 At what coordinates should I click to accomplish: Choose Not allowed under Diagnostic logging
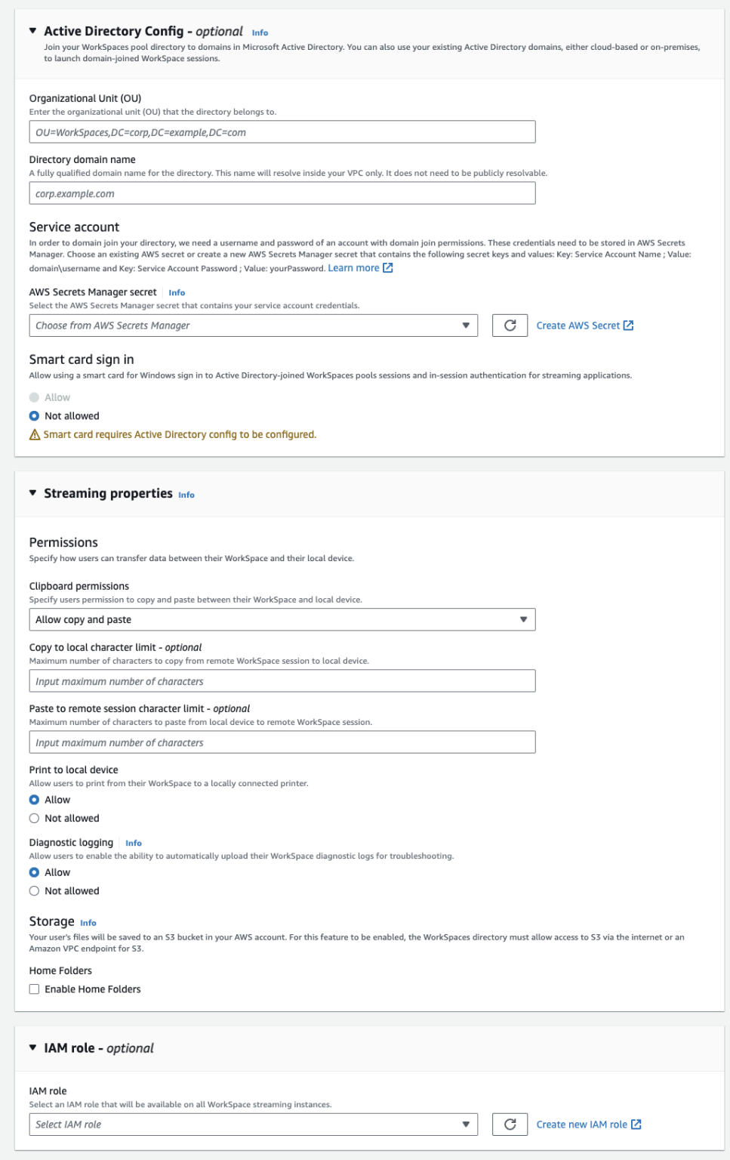coord(33,890)
